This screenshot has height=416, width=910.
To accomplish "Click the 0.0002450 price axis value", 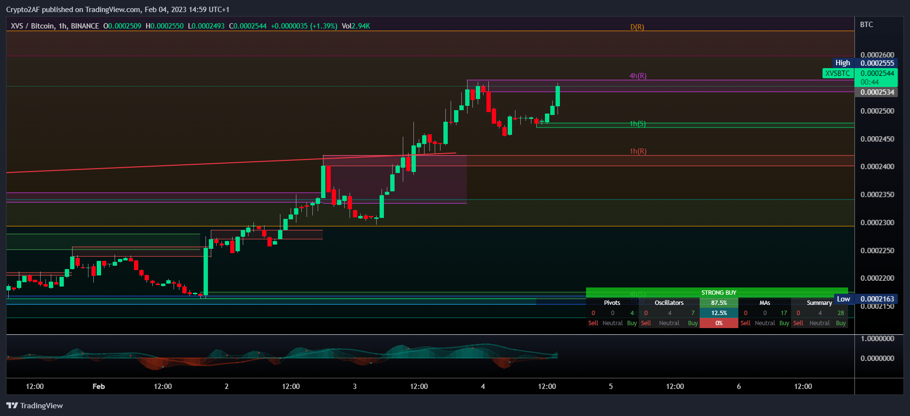I will pos(877,139).
